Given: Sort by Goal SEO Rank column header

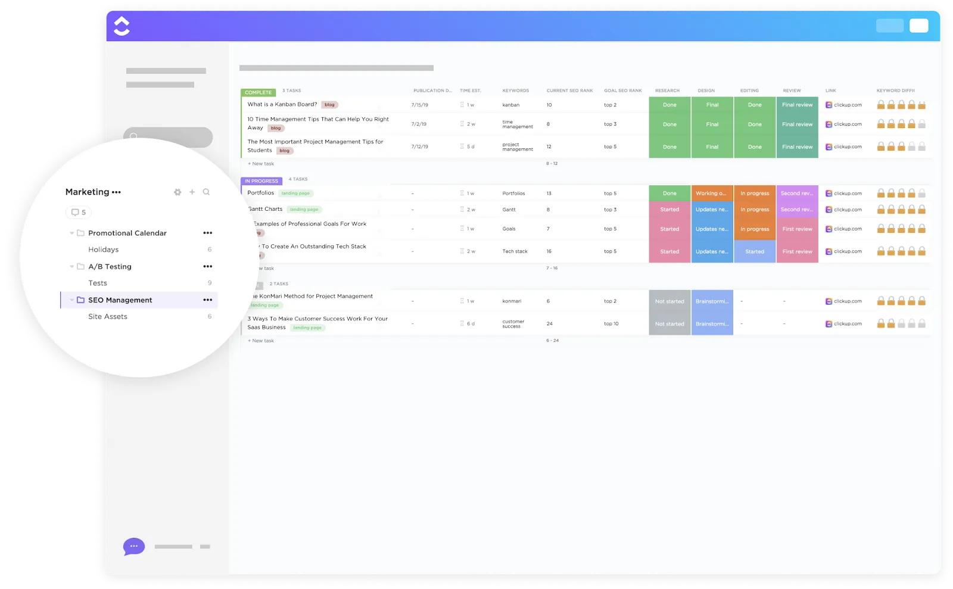Looking at the screenshot, I should pos(622,91).
